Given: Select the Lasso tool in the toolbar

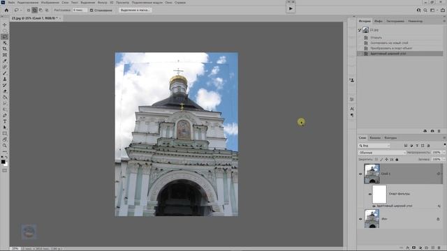Looking at the screenshot, I should [5, 37].
